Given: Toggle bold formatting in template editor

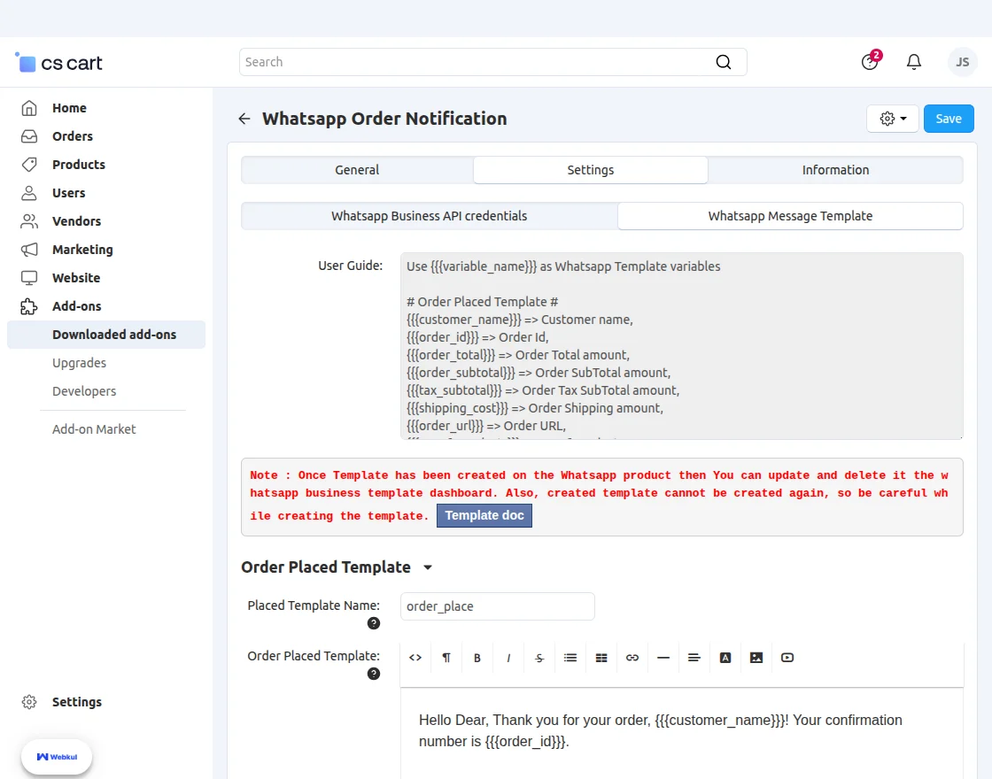Looking at the screenshot, I should click(x=477, y=658).
